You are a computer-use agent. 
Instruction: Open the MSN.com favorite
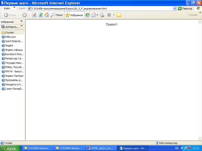coord(9,37)
